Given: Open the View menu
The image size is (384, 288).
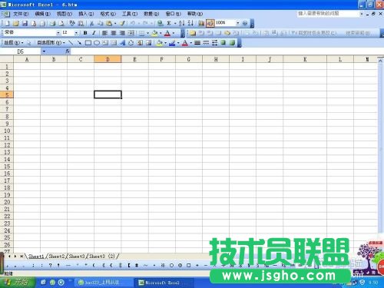Looking at the screenshot, I should [x=65, y=14].
